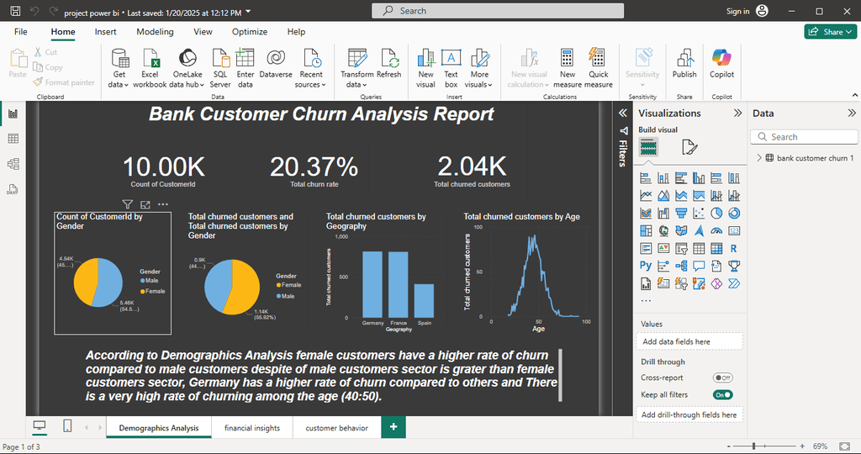861x454 pixels.
Task: Click the title bar Search box
Action: point(498,11)
